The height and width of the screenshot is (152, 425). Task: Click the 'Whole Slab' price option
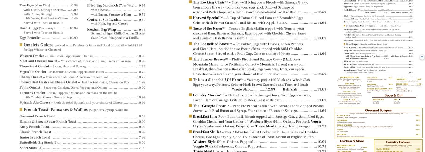(253, 89)
